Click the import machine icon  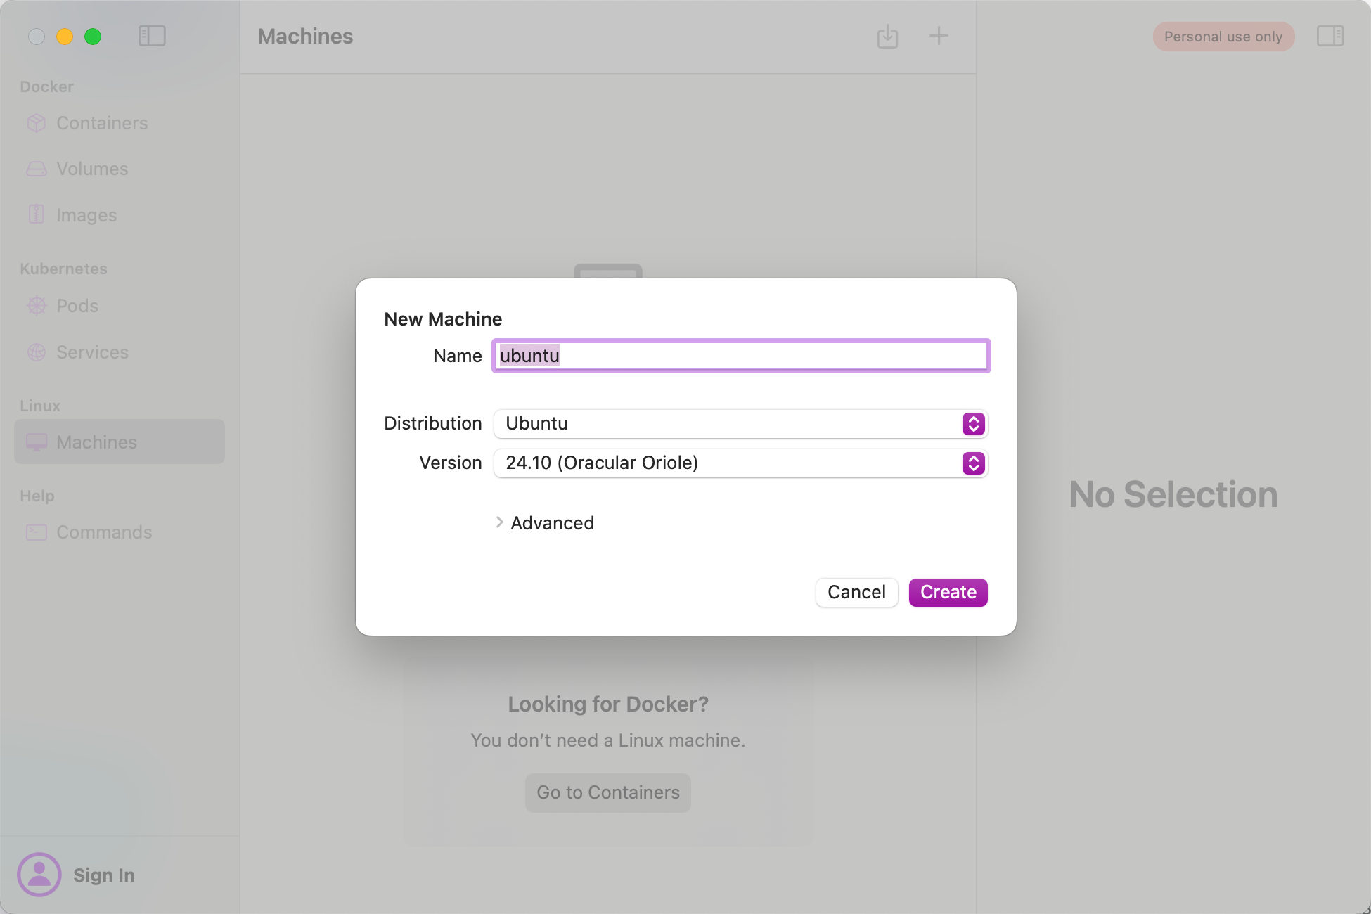(887, 36)
